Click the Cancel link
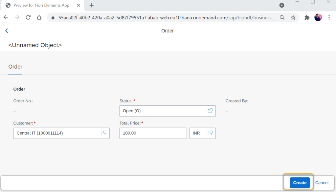 (x=322, y=183)
